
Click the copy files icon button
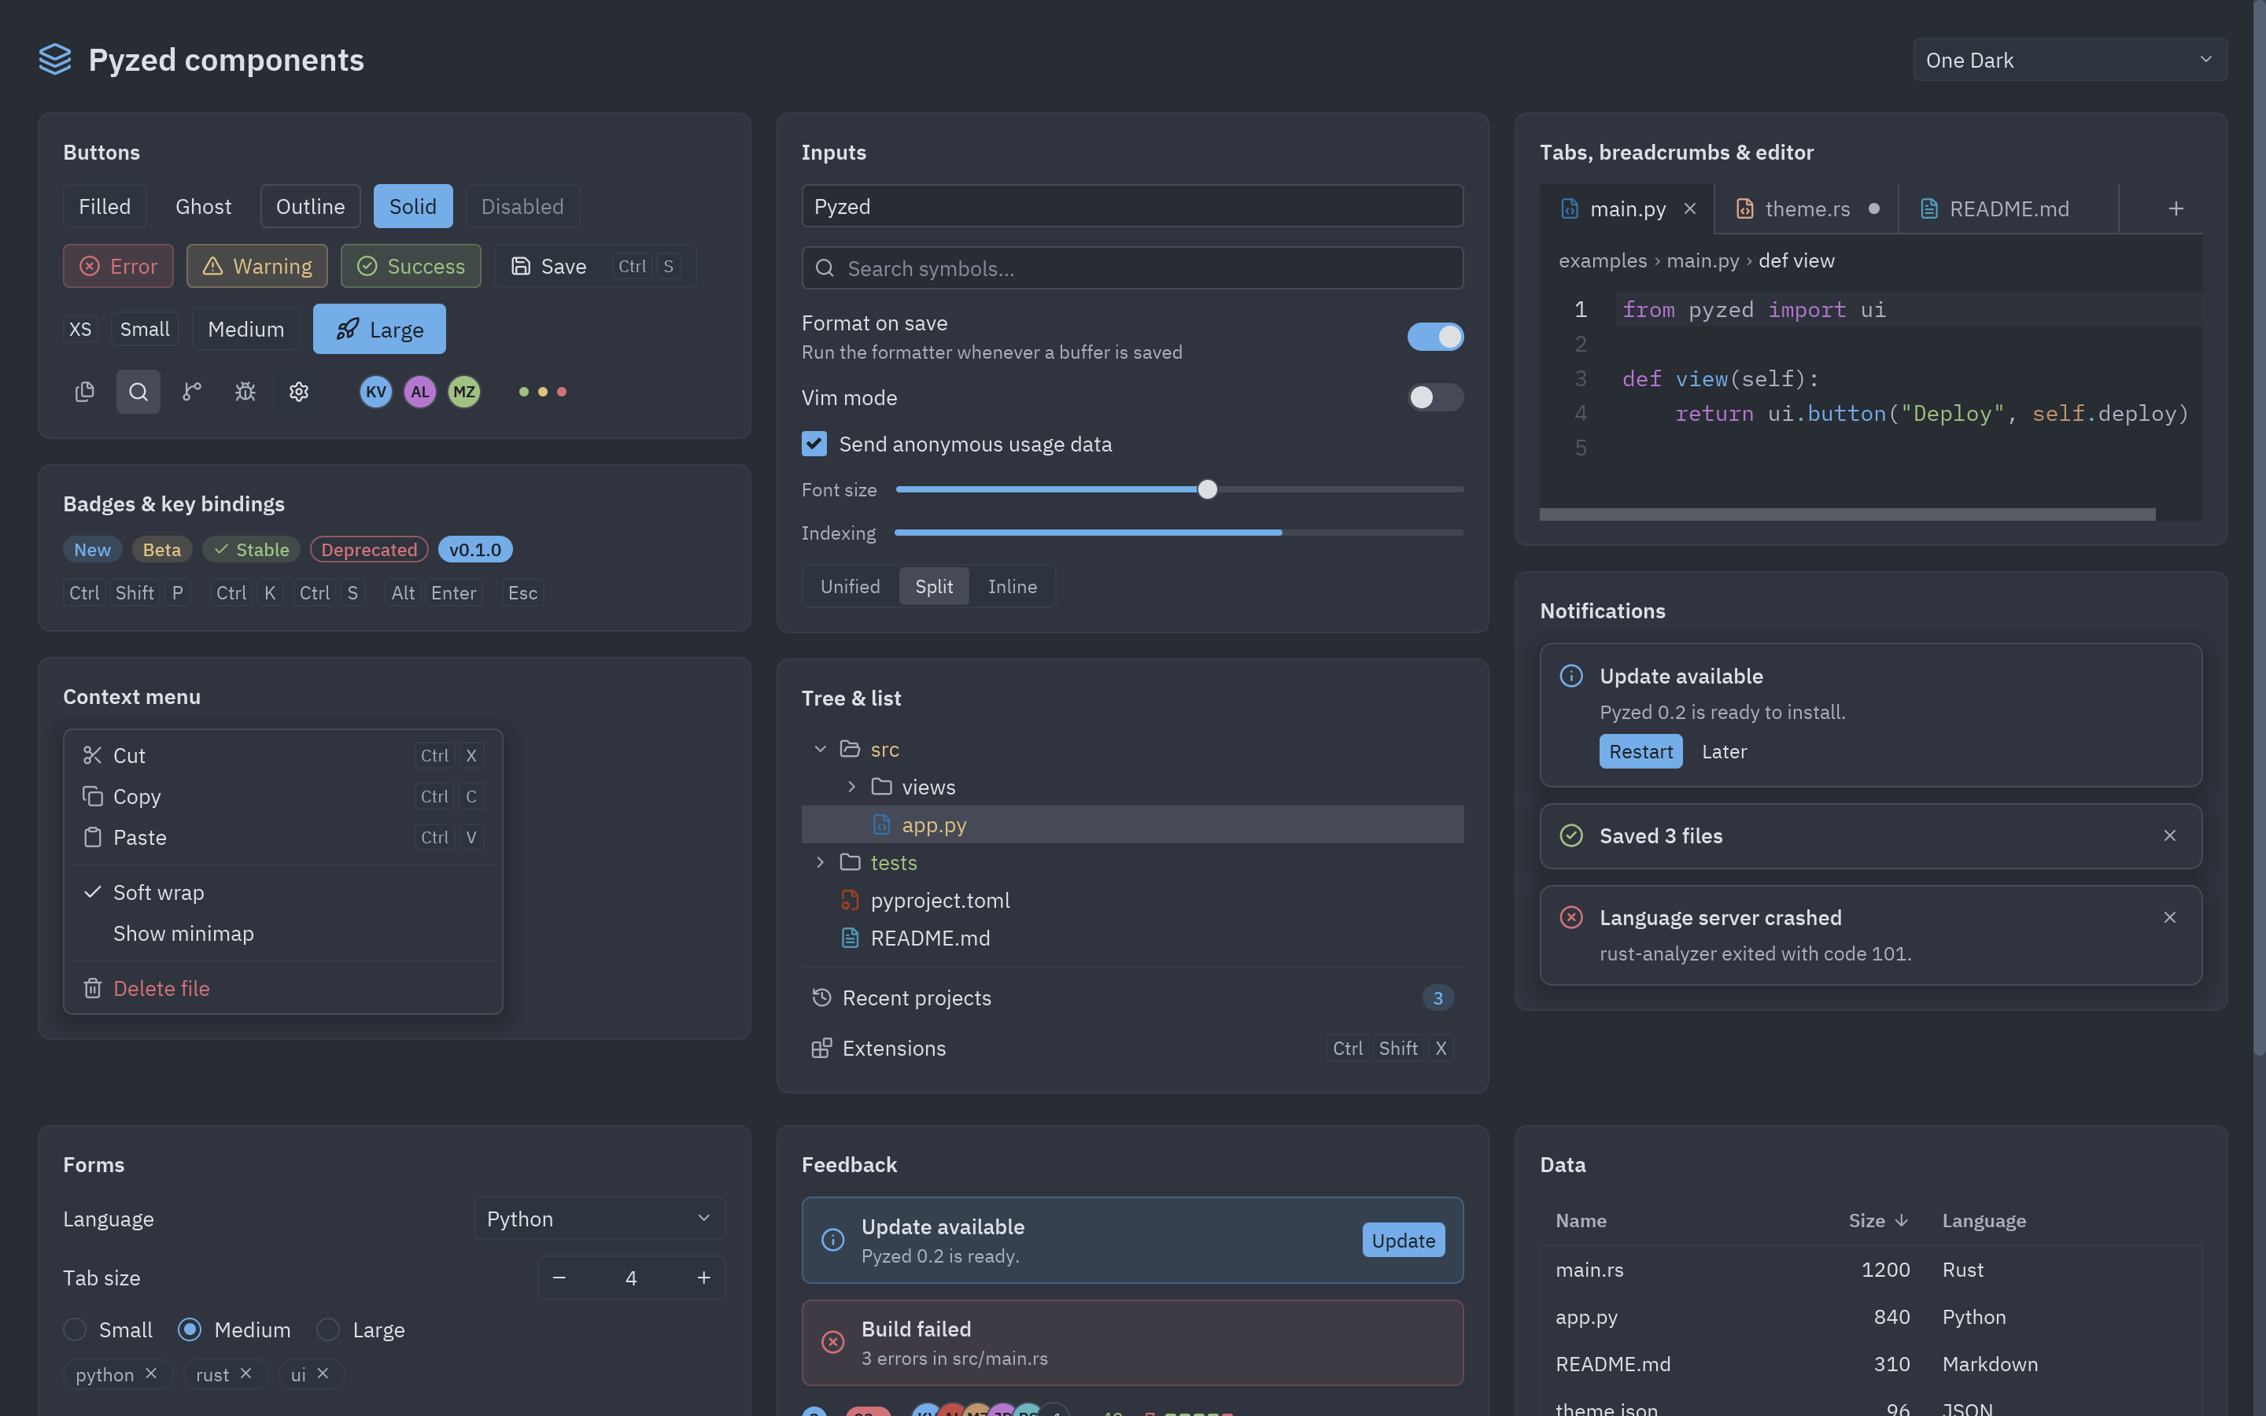84,392
